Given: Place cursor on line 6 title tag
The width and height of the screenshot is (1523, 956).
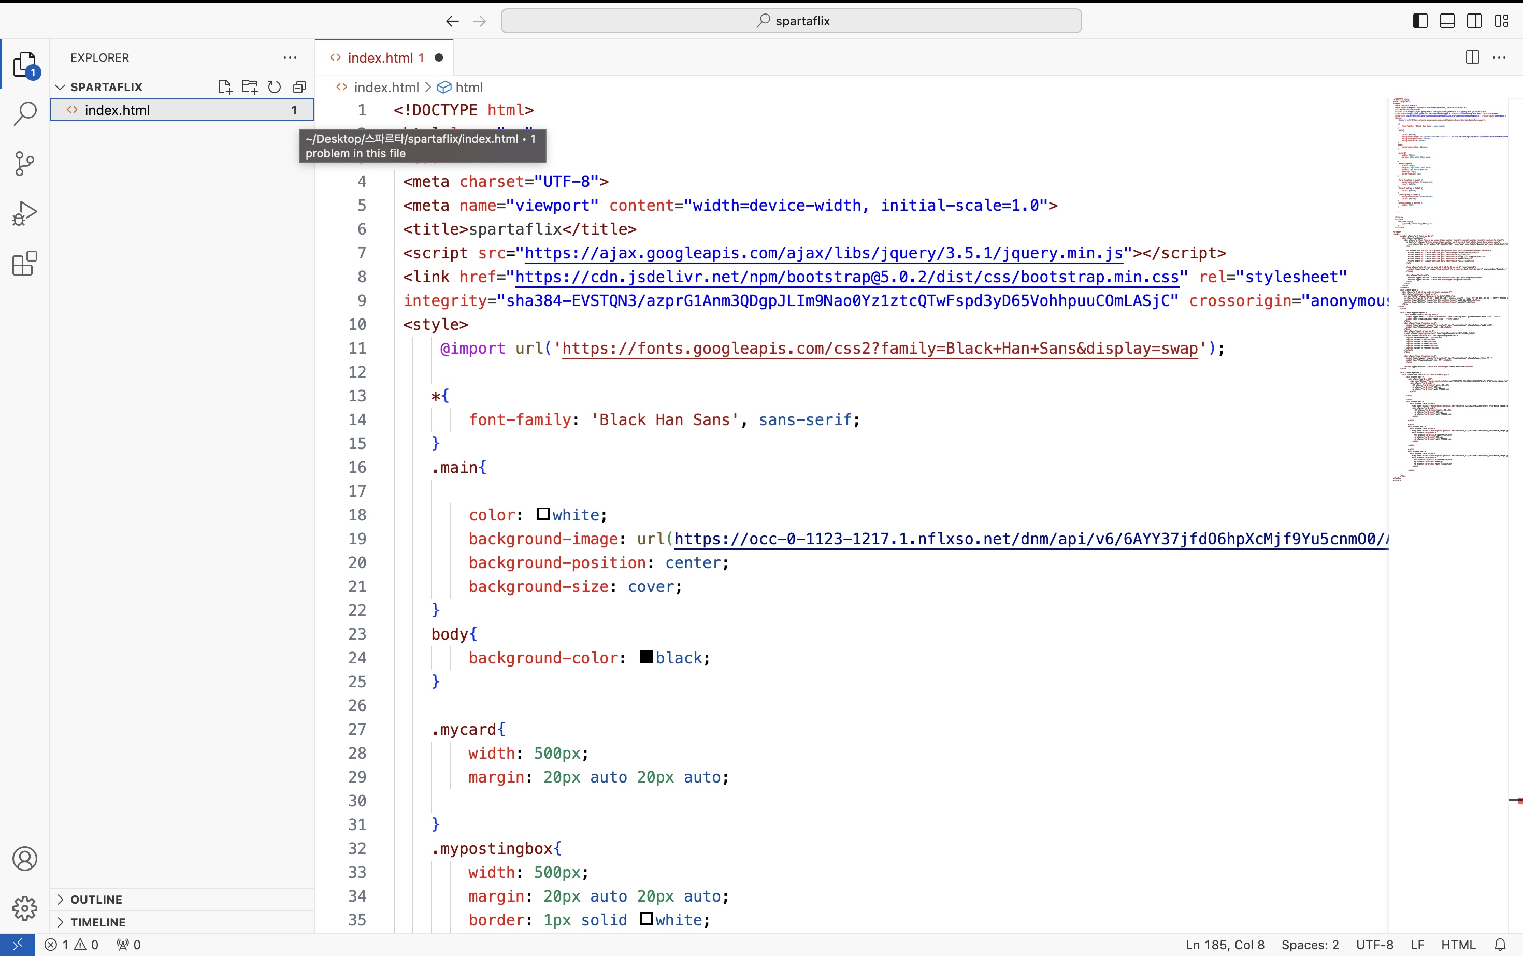Looking at the screenshot, I should click(519, 229).
